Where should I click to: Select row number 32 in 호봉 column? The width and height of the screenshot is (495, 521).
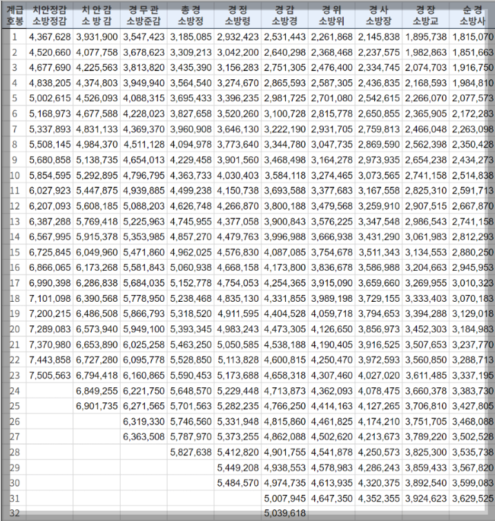(14, 513)
